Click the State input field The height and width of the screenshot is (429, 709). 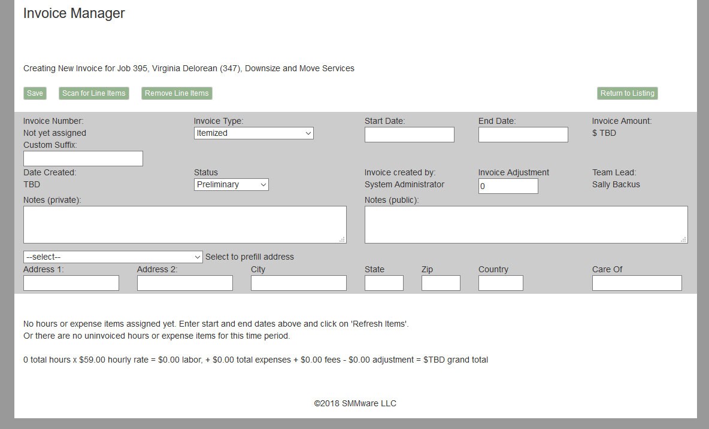[384, 283]
